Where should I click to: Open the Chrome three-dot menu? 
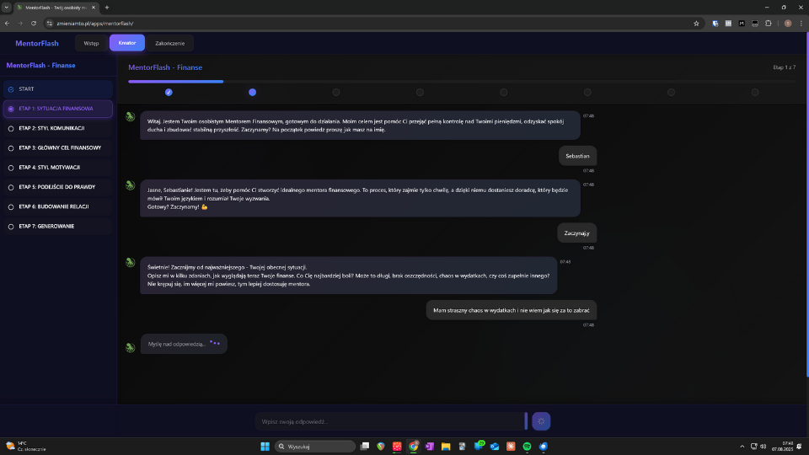tap(800, 24)
